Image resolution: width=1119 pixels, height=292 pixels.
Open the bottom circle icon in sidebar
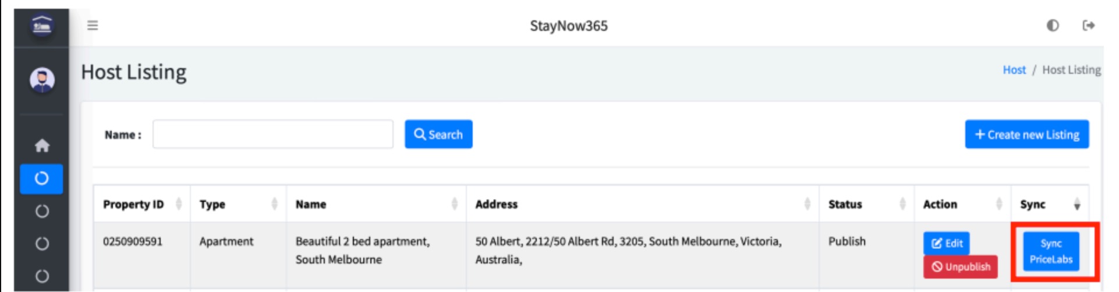point(42,276)
